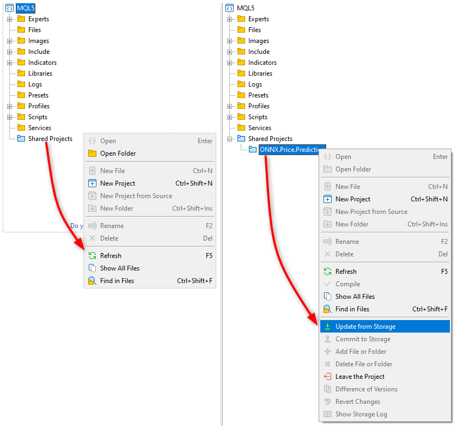476x430 pixels.
Task: Choose Update from Storage in context menu
Action: pos(365,327)
